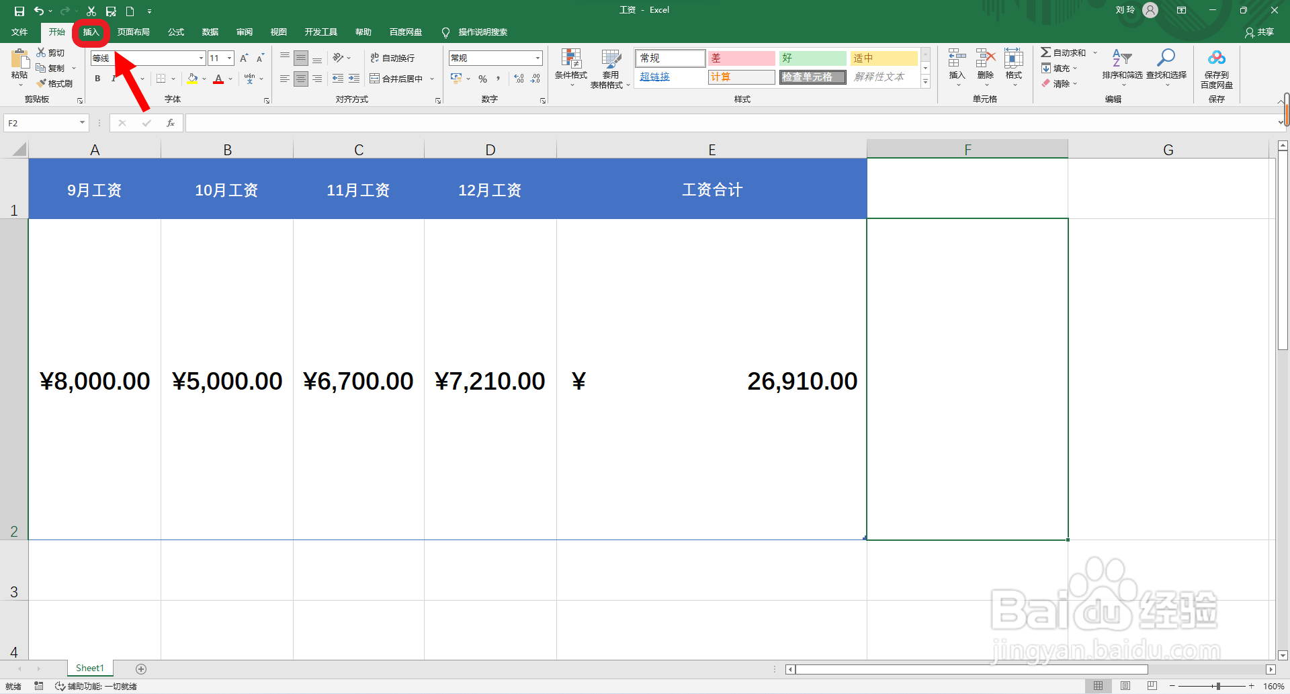1290x694 pixels.
Task: Click the zoom slider handle
Action: 1218,686
